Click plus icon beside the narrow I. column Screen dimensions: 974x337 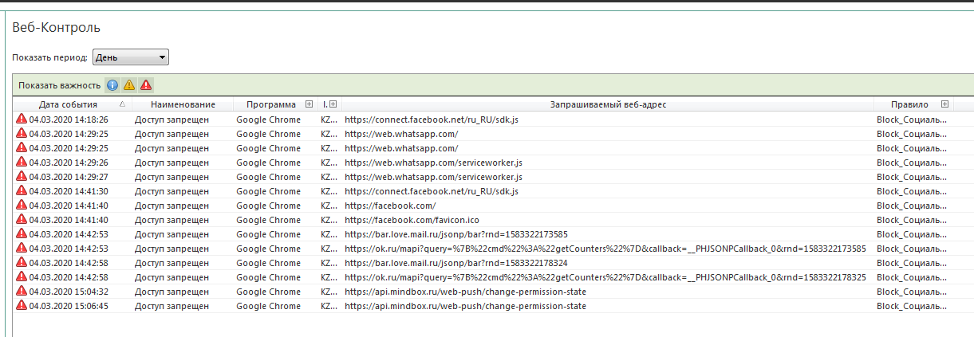[333, 104]
